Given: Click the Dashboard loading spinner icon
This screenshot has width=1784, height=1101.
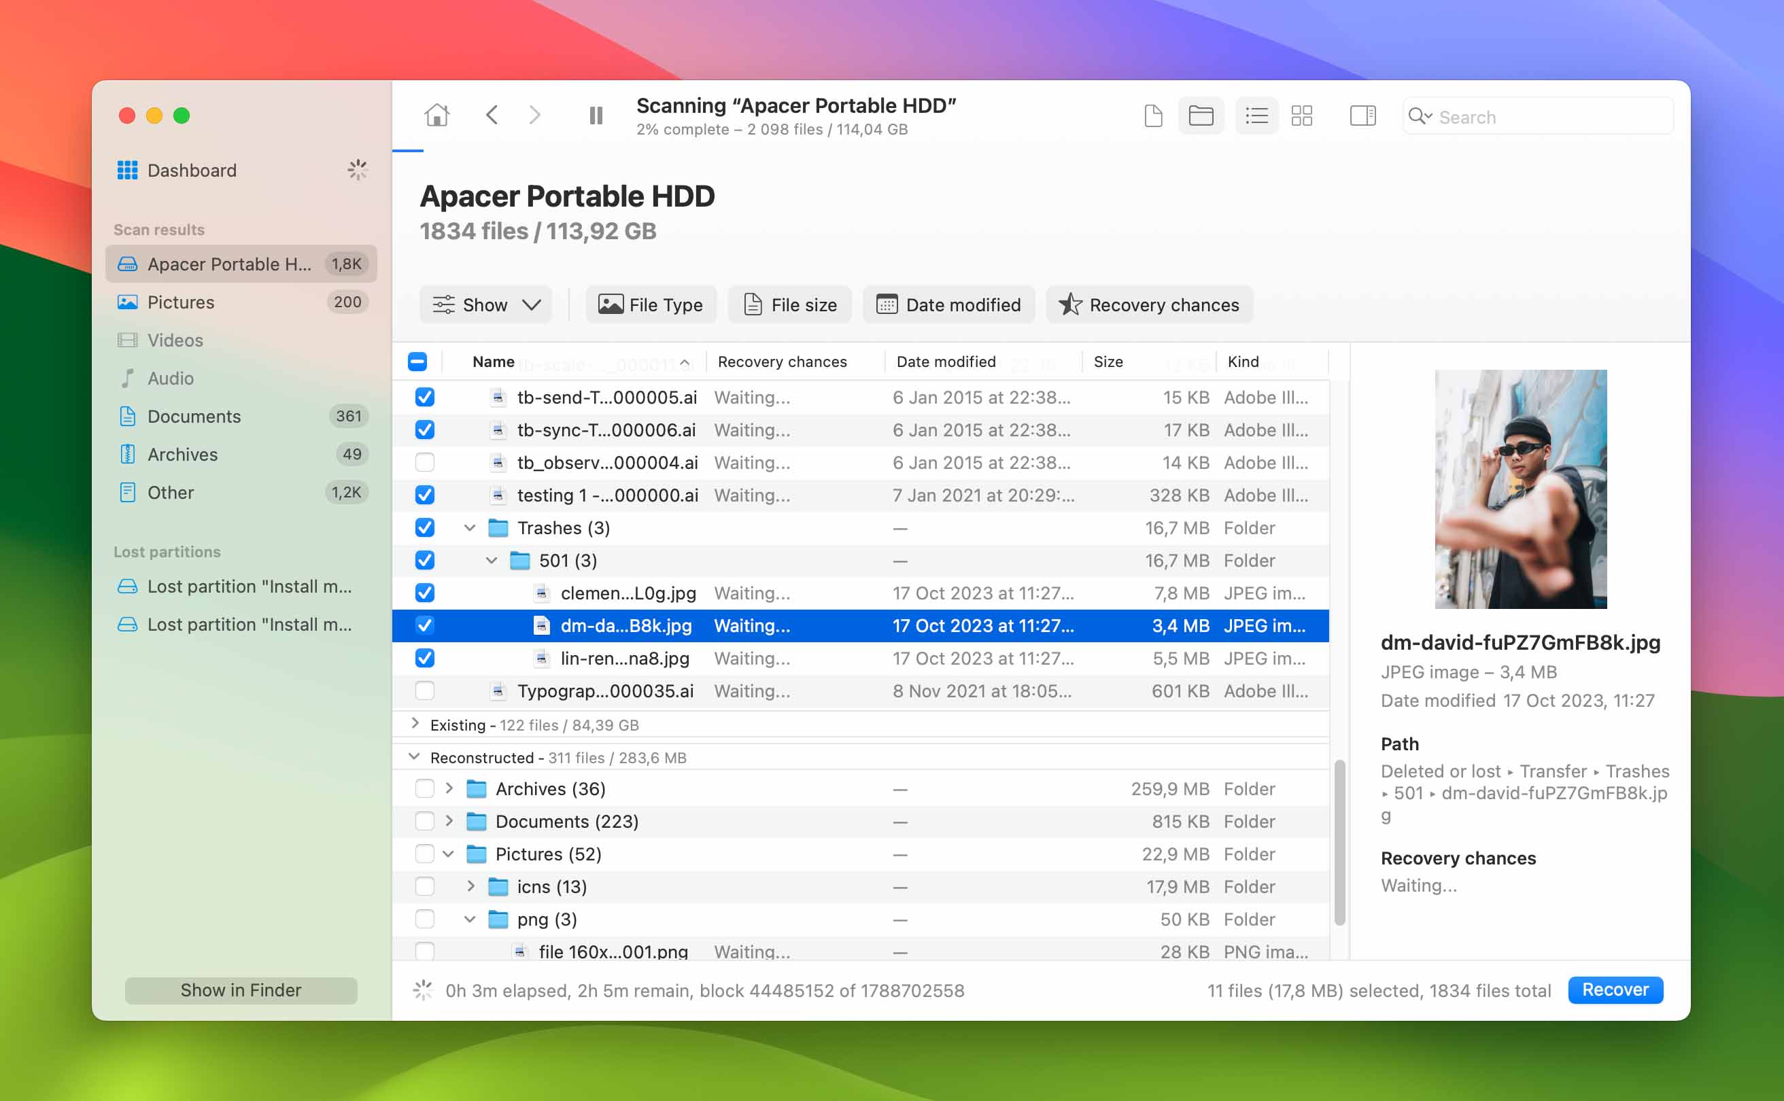Looking at the screenshot, I should click(357, 171).
